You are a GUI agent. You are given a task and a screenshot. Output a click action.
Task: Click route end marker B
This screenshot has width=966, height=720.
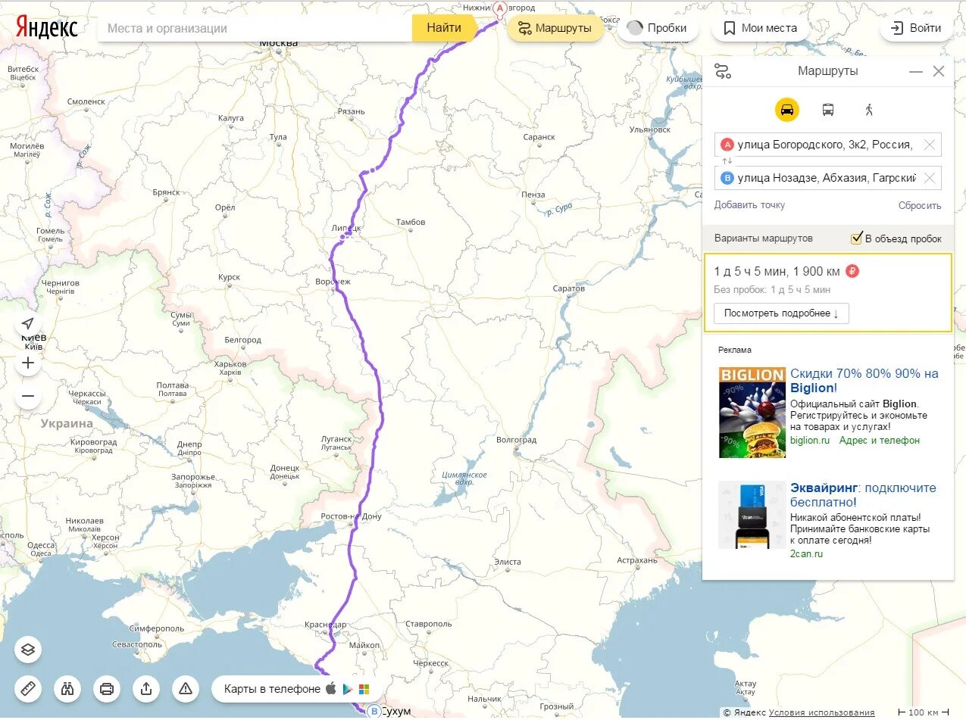373,711
